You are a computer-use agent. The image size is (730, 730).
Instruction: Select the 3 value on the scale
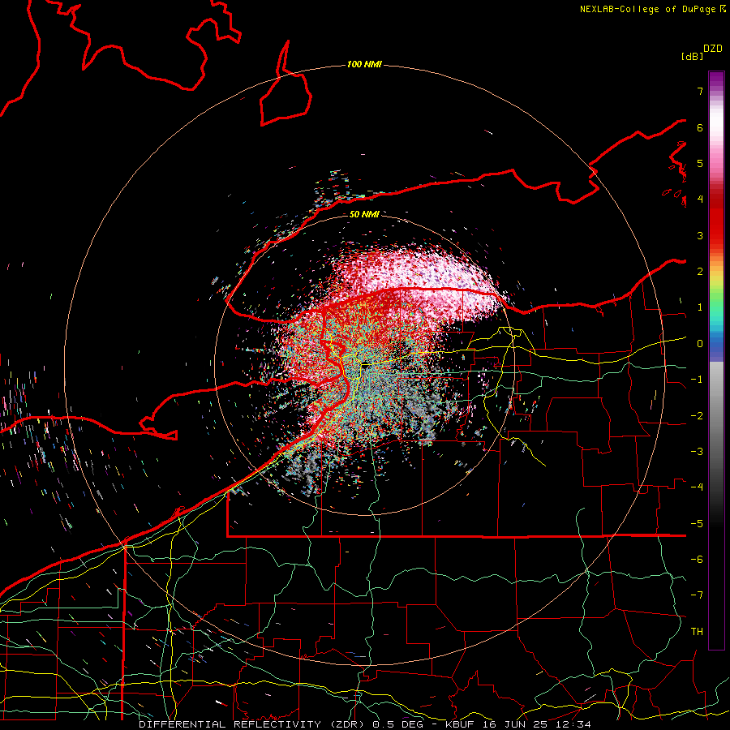click(x=700, y=235)
